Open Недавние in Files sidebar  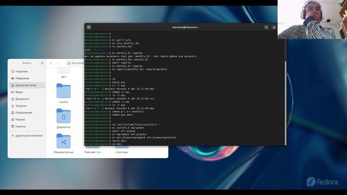point(27,71)
